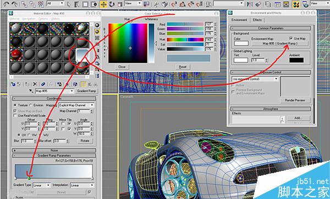The image size is (330, 199).
Task: Click the Map #95 Gradient Ramp environment button
Action: pos(280,43)
